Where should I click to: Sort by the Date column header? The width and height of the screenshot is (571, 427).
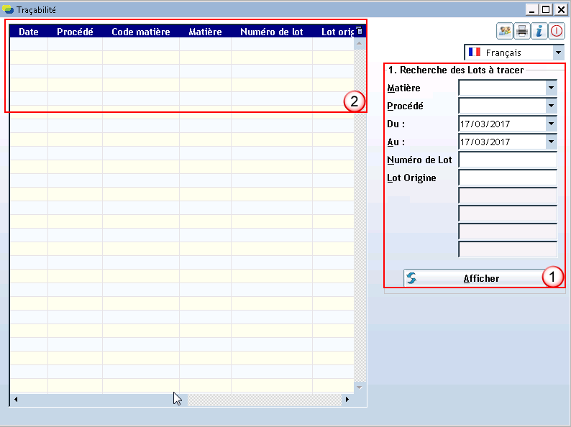point(28,32)
